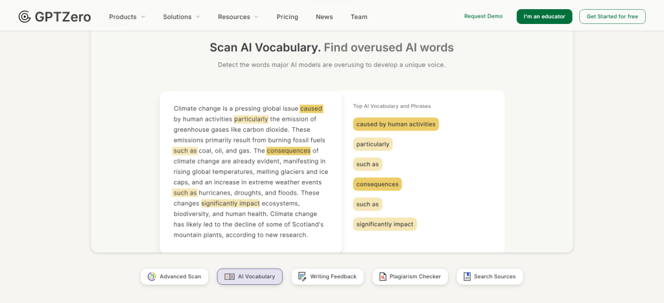Viewport: 664px width, 303px height.
Task: Click the GPTZero logo icon
Action: [25, 17]
